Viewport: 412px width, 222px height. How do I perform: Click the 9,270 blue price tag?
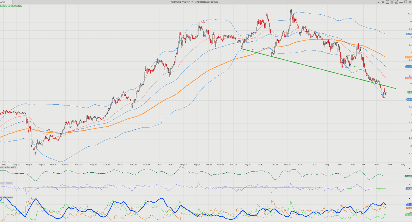coord(409,34)
